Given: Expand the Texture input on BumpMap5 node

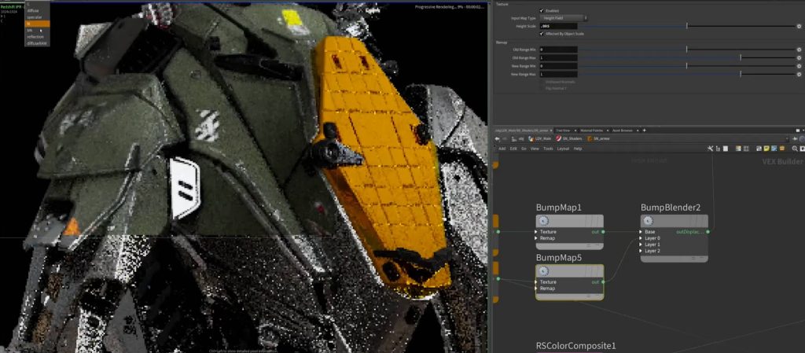Looking at the screenshot, I should click(x=538, y=281).
